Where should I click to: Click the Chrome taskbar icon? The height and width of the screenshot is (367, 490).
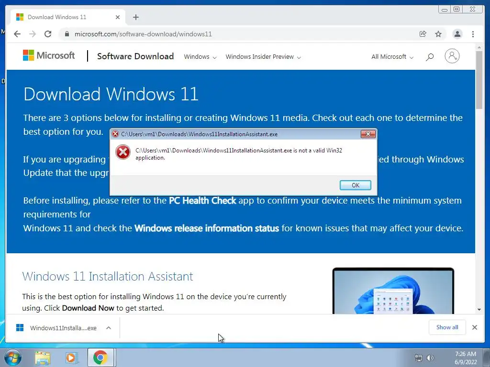point(100,357)
